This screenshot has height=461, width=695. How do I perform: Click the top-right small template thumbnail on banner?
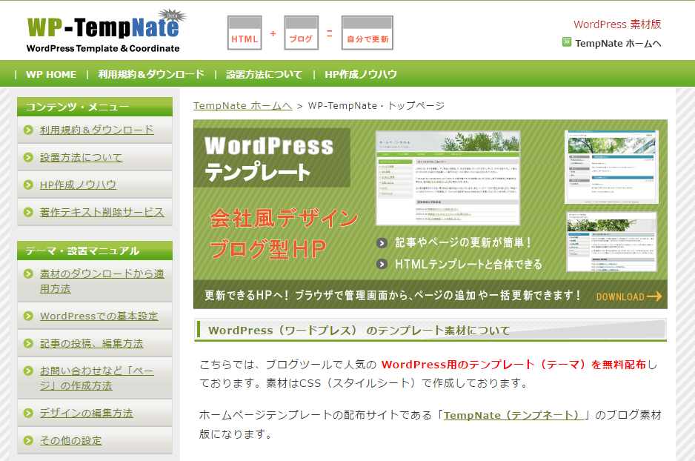(613, 165)
